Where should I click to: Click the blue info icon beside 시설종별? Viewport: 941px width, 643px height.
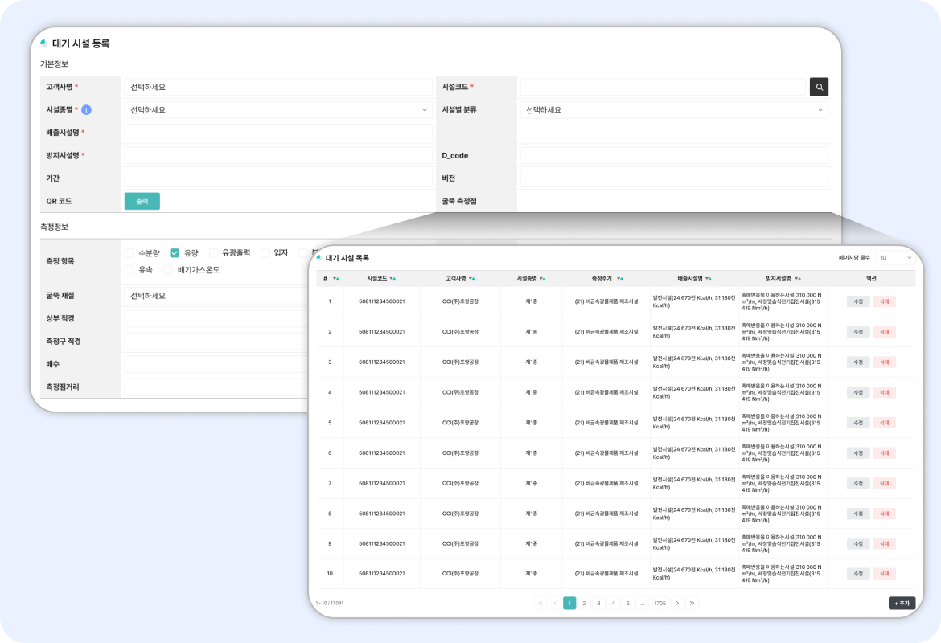coord(86,110)
